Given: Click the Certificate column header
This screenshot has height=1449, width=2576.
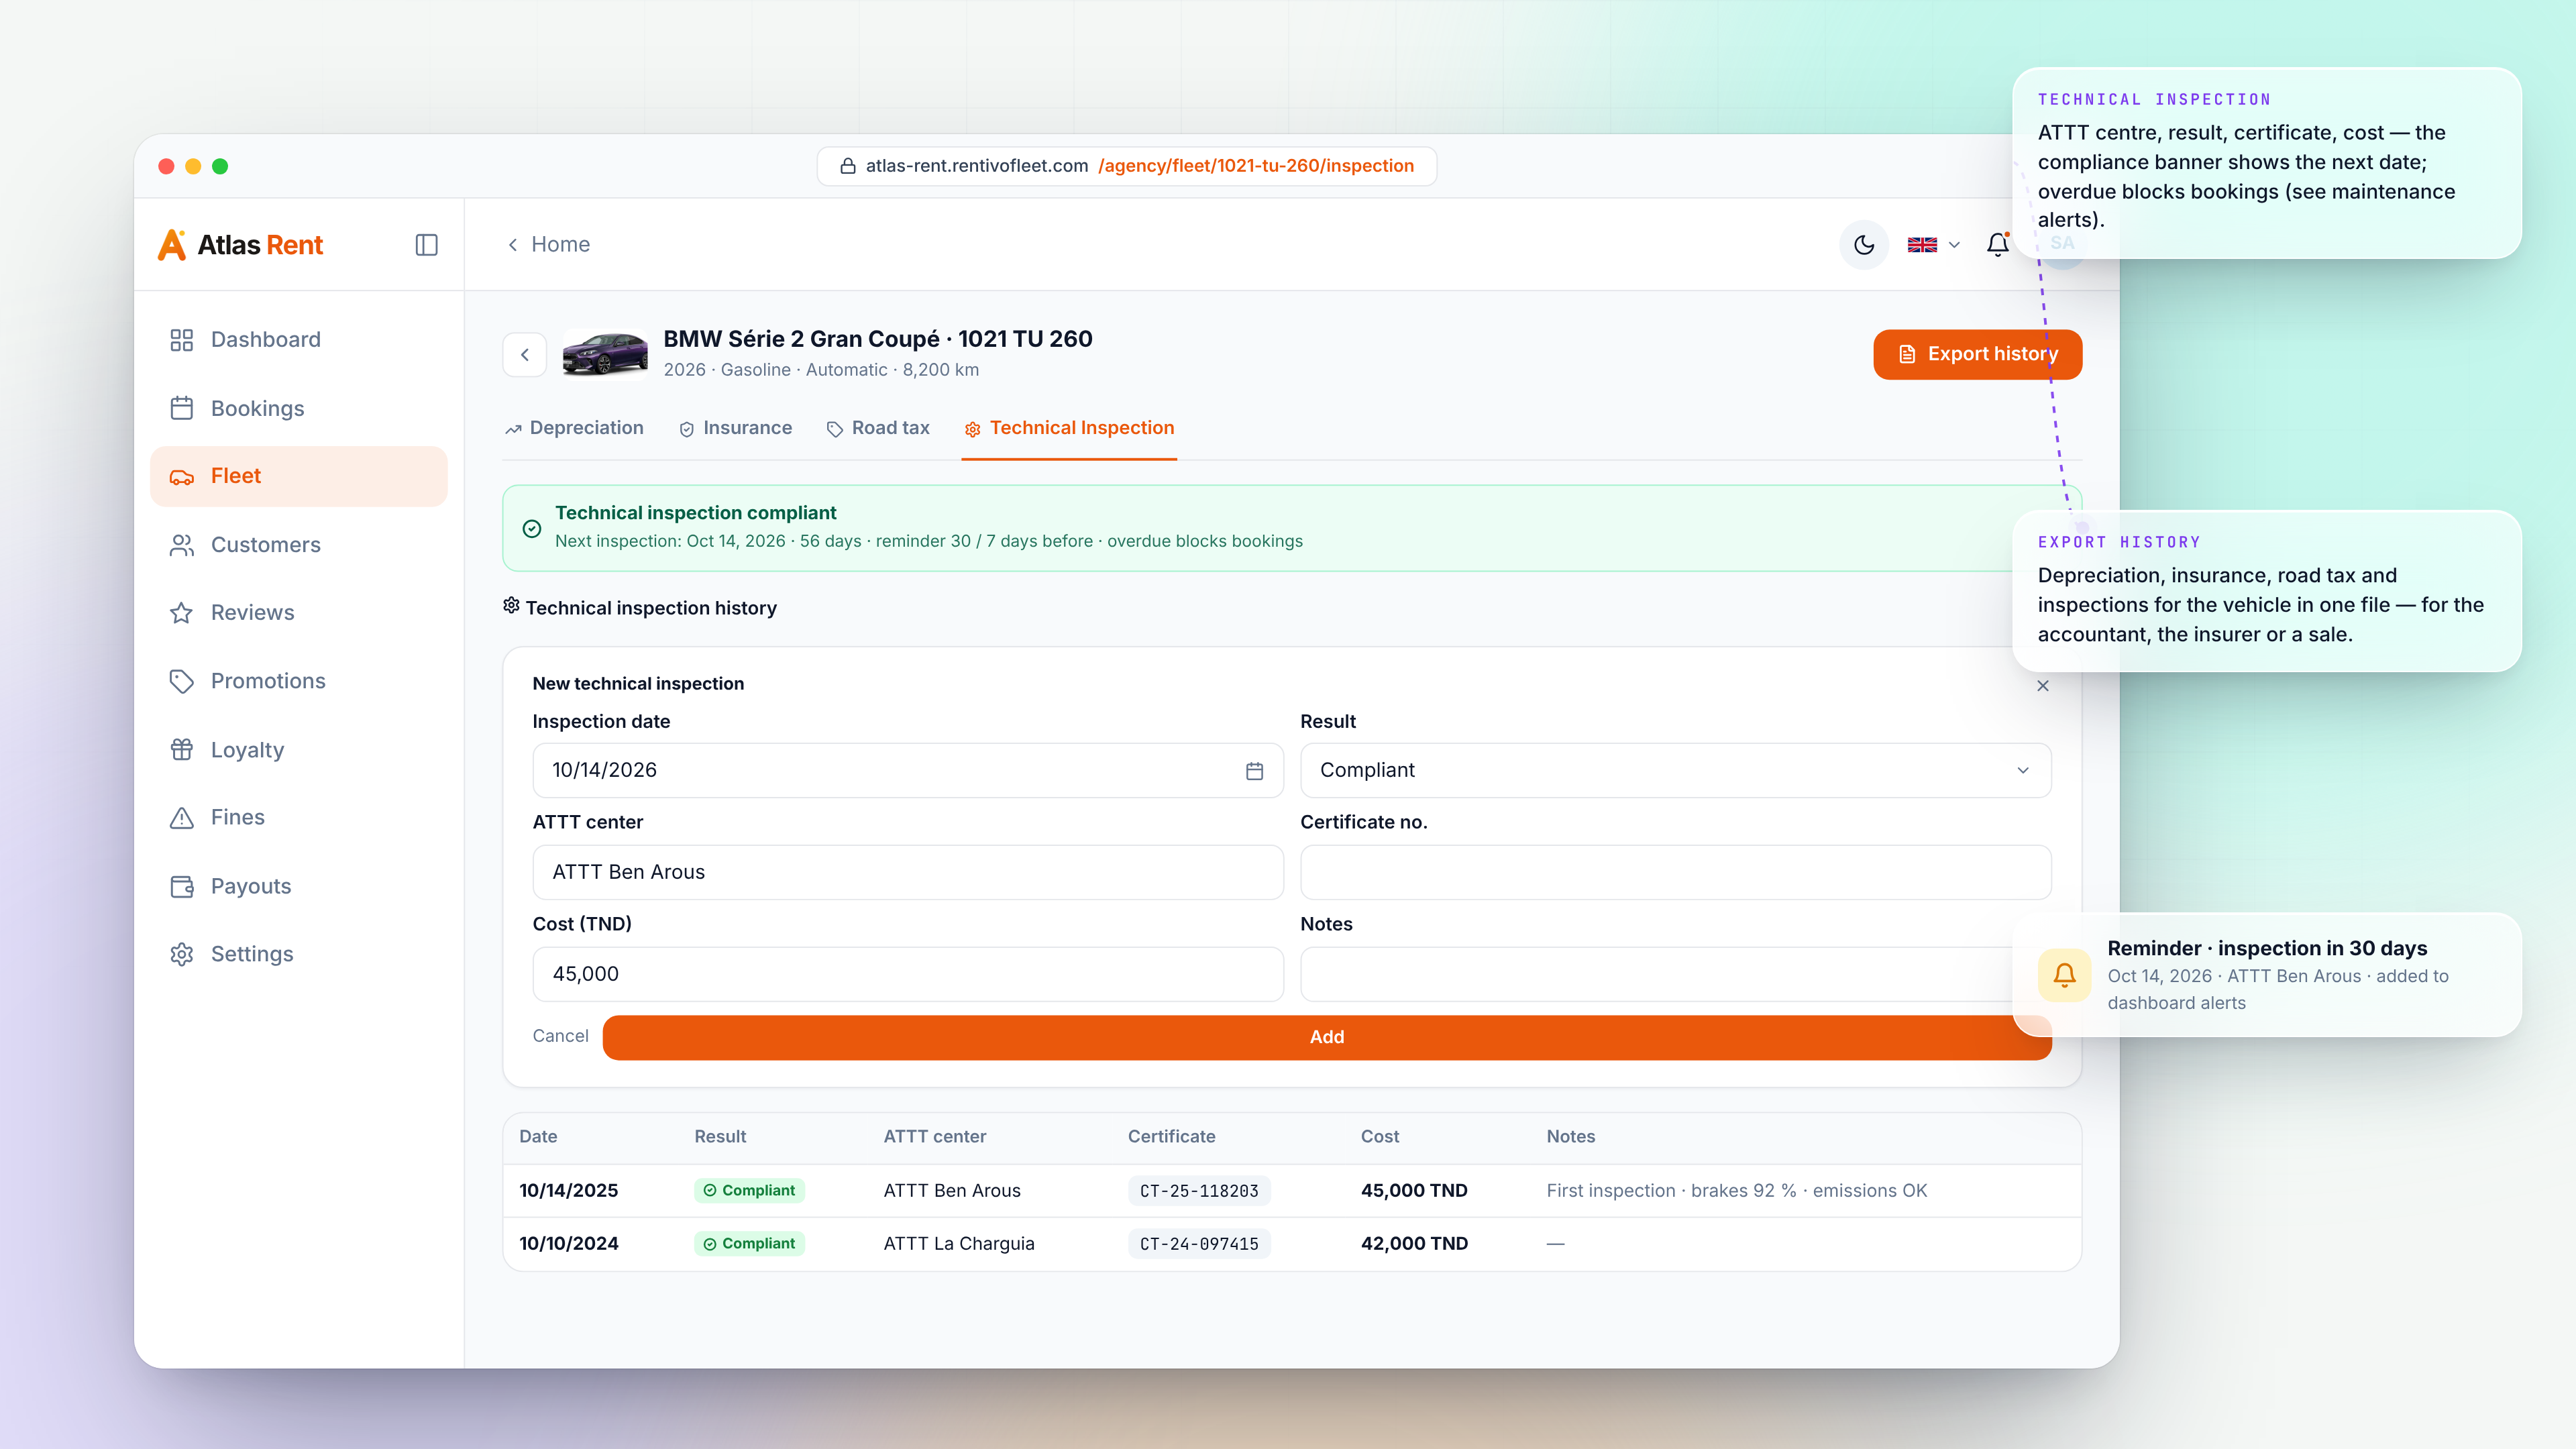Looking at the screenshot, I should [1171, 1137].
